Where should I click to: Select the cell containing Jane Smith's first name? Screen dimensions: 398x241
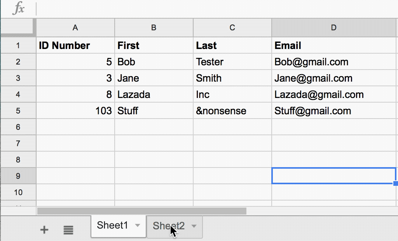pyautogui.click(x=154, y=78)
